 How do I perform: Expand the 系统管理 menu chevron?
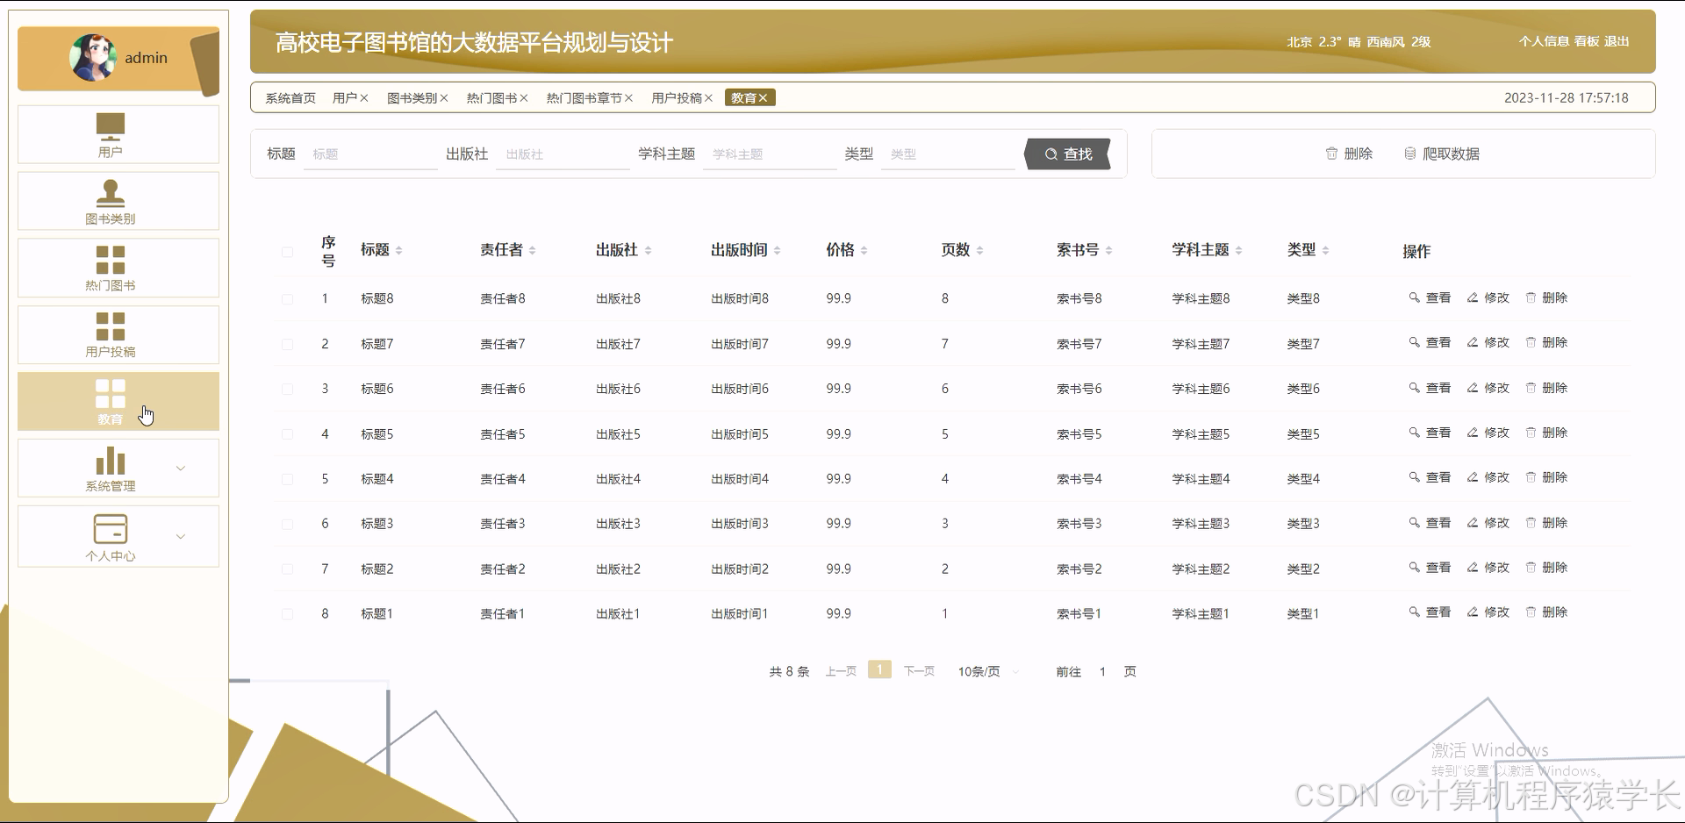tap(181, 469)
